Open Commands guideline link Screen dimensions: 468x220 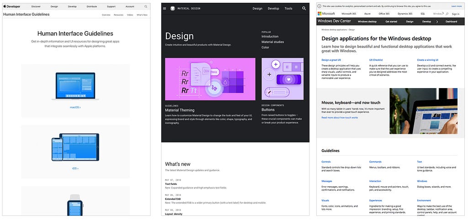tap(375, 162)
